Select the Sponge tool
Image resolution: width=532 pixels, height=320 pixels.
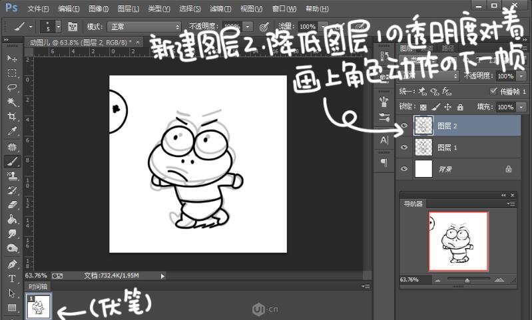click(12, 248)
